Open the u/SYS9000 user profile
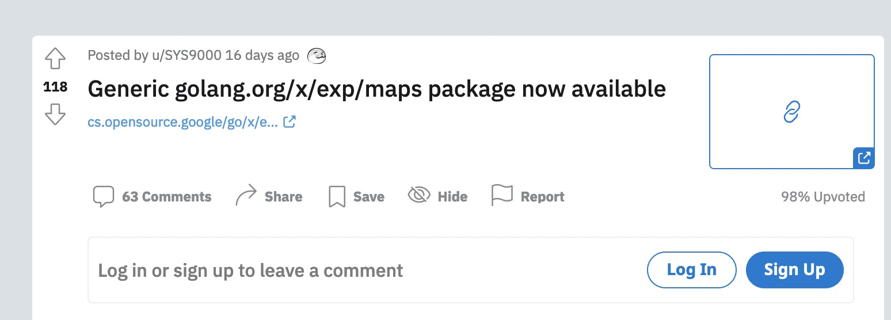This screenshot has width=891, height=320. (x=186, y=55)
